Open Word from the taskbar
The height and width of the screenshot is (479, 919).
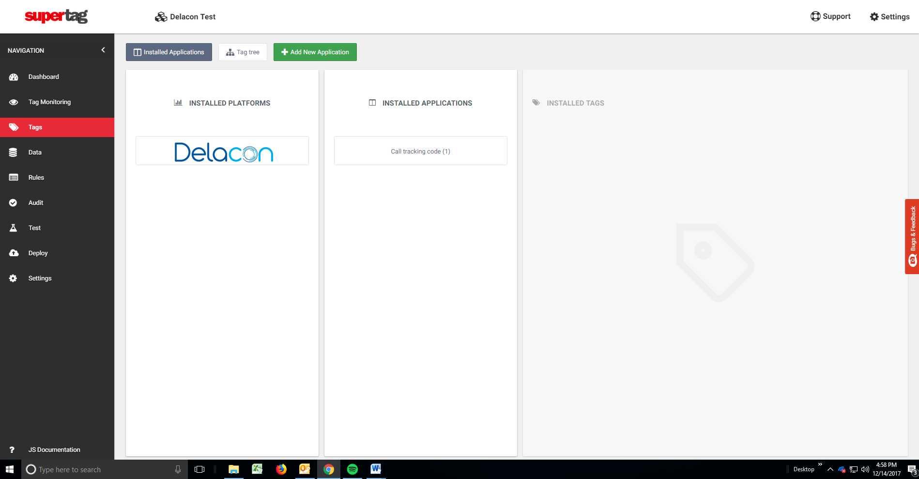(x=376, y=469)
